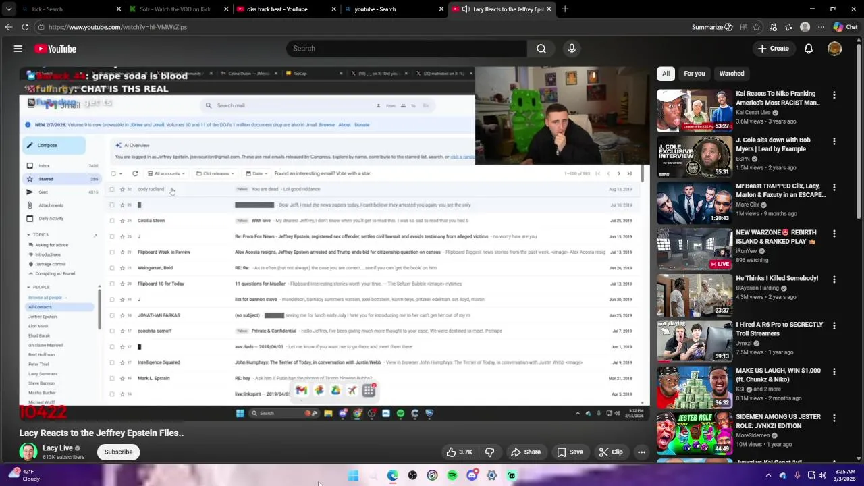Viewport: 864px width, 486px height.
Task: Start voice search with the microphone icon
Action: 572,49
